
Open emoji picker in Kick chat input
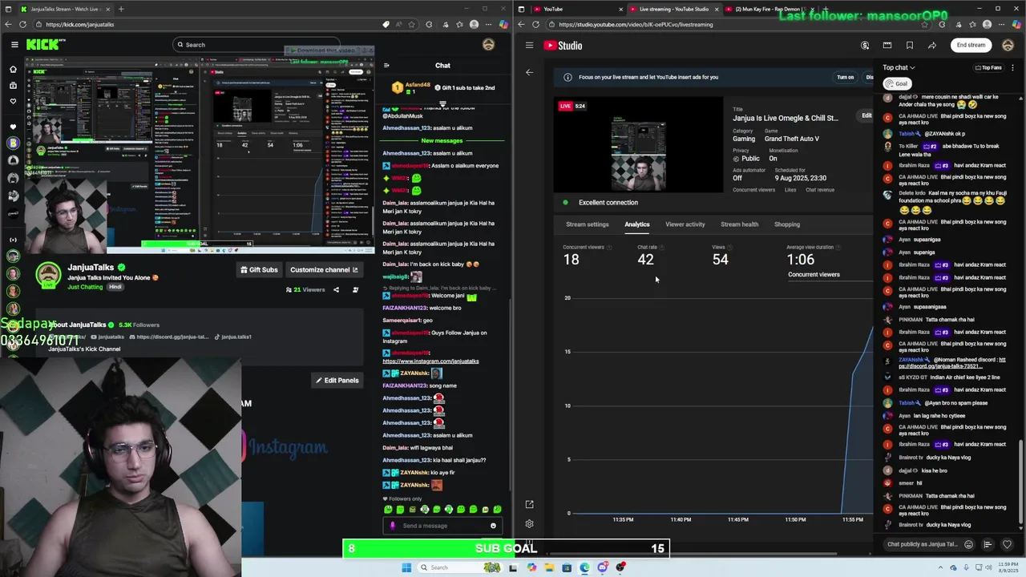tap(493, 526)
